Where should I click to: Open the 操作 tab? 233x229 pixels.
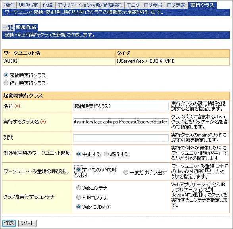click(9, 5)
